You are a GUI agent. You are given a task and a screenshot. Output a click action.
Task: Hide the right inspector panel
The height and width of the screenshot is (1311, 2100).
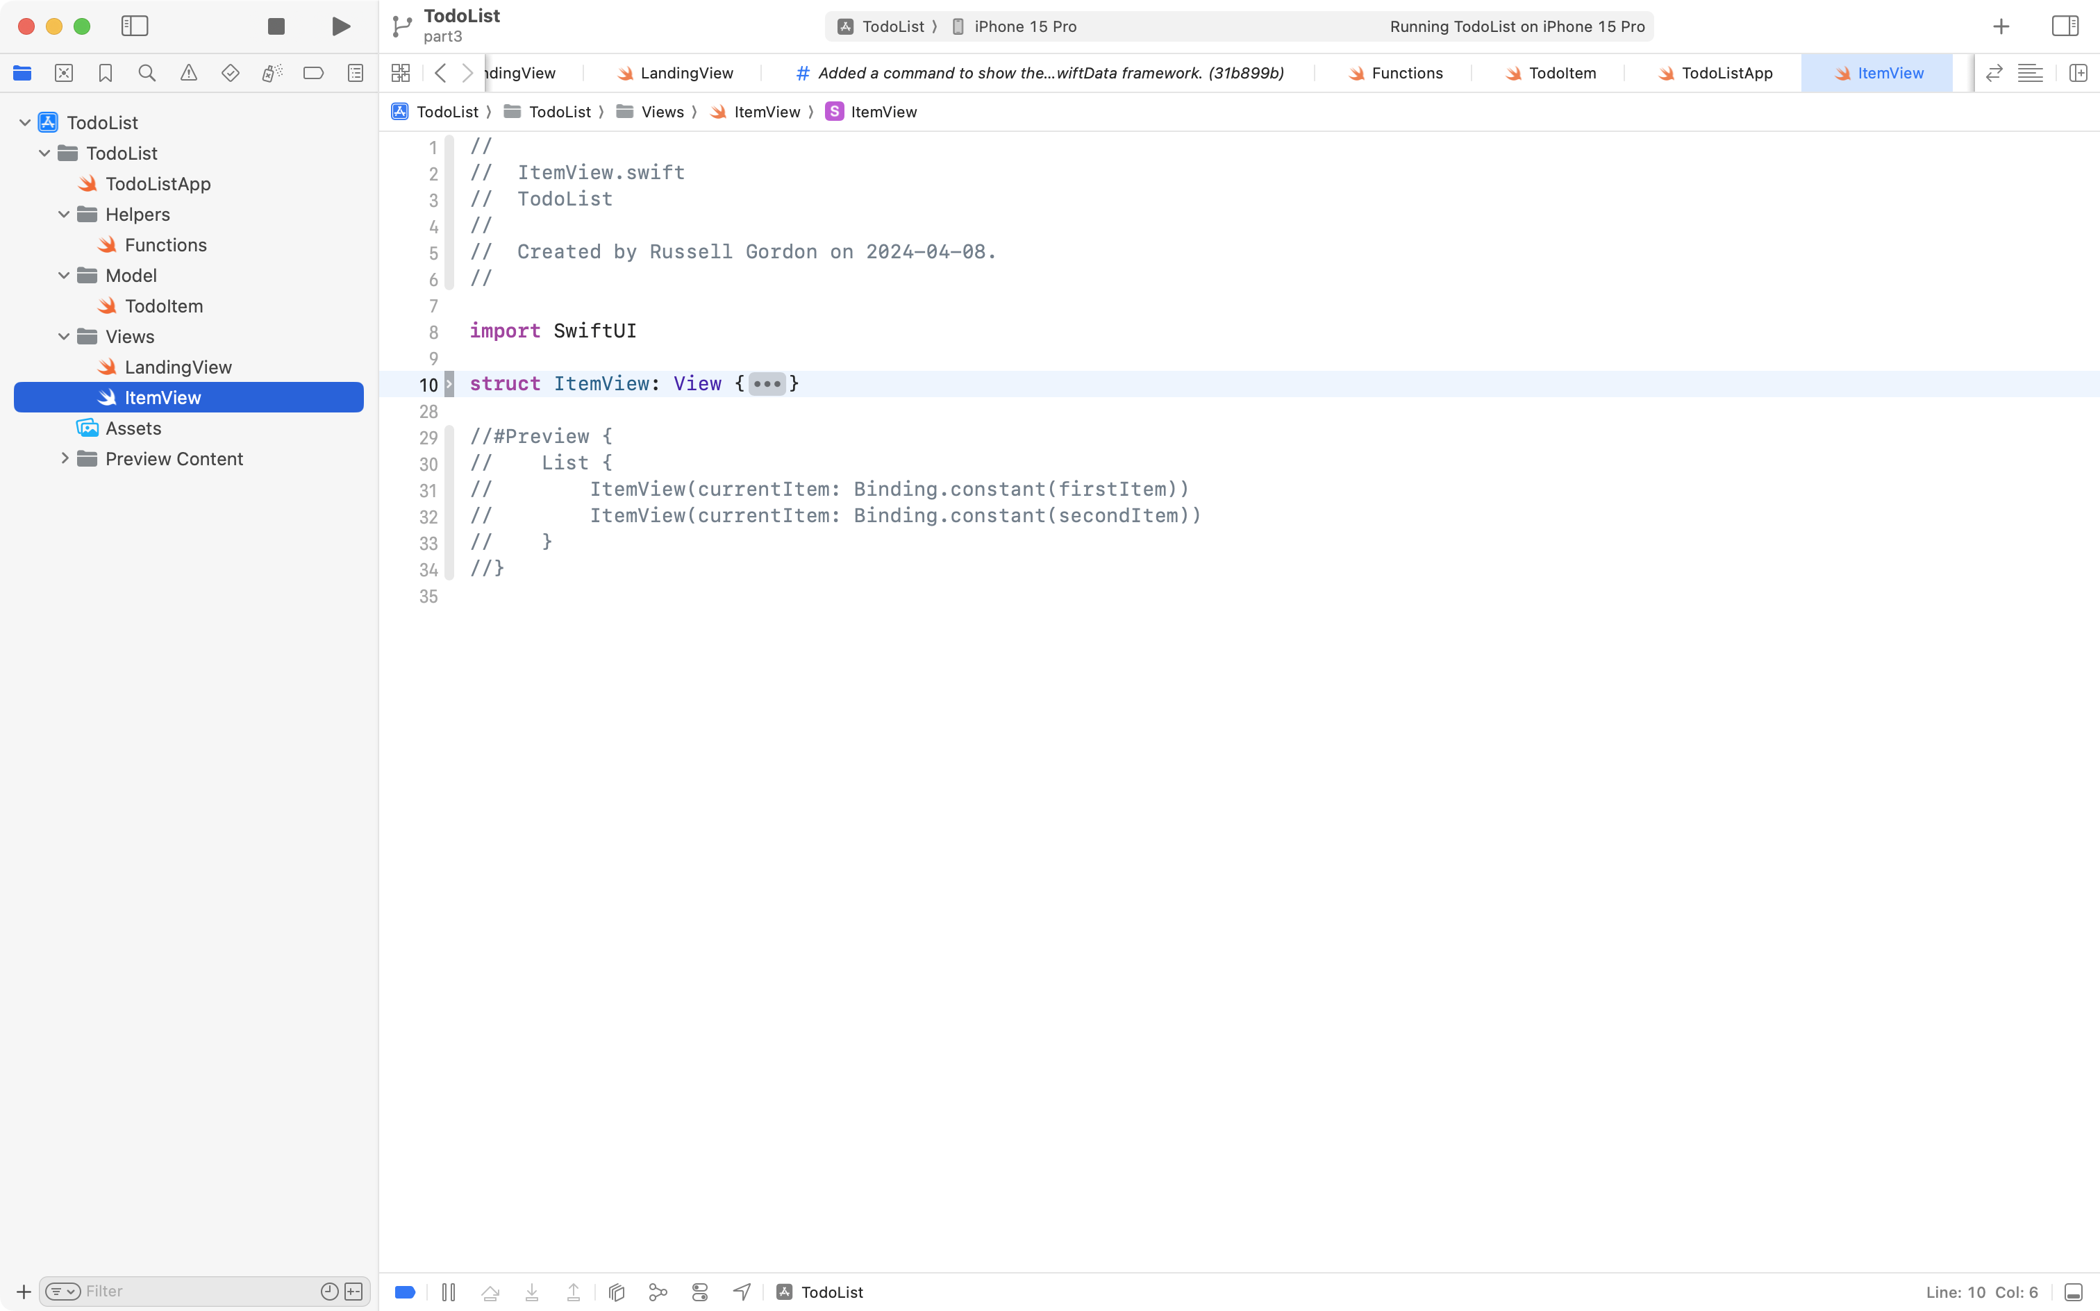(x=2065, y=26)
